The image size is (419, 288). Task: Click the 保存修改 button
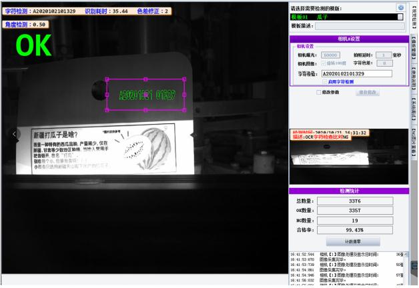(x=368, y=93)
